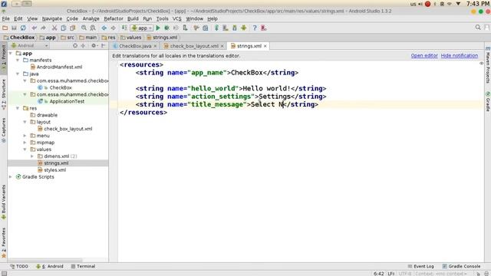491x276 pixels.
Task: Switch to the CheckBox.java tab
Action: [135, 46]
